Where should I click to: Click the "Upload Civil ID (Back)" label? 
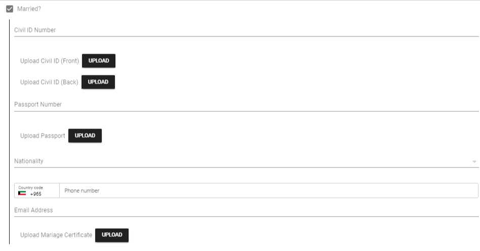(49, 82)
